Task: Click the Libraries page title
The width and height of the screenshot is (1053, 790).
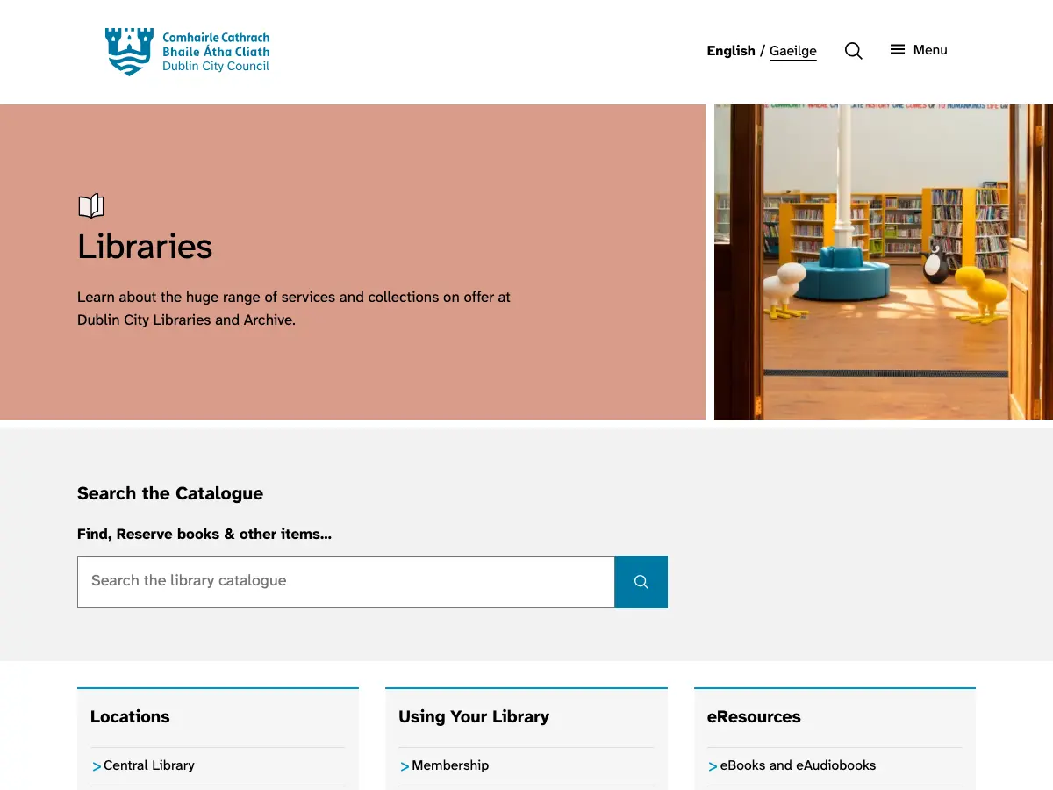Action: click(145, 247)
